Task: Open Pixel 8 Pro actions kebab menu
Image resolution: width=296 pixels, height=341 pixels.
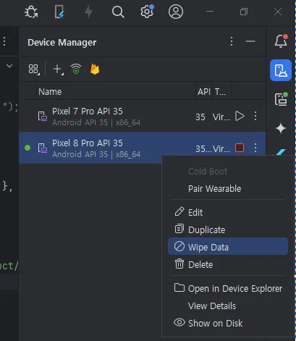Action: (x=255, y=148)
